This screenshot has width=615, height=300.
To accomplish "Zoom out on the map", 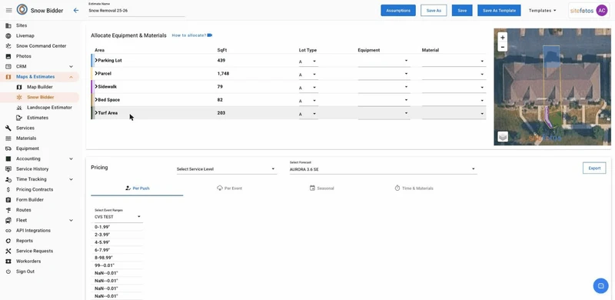I will click(x=503, y=47).
